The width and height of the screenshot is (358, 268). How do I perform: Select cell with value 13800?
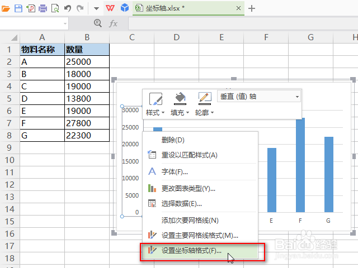click(x=87, y=99)
